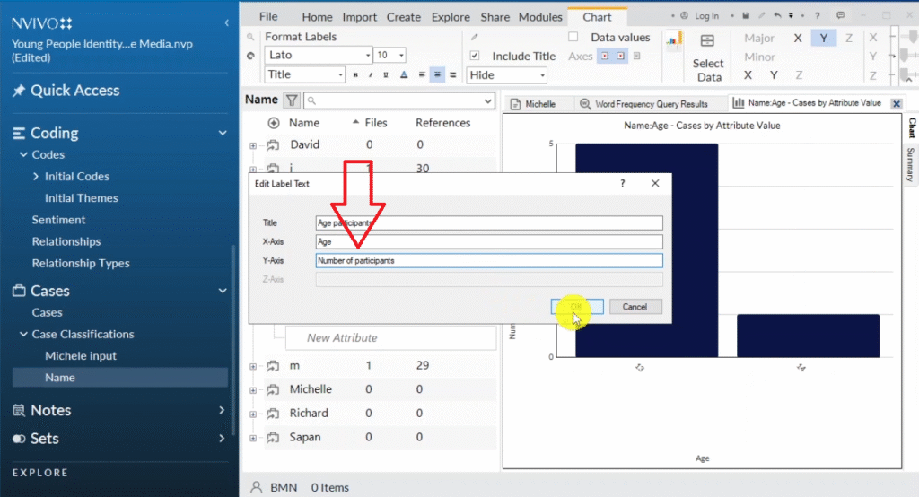Click the filter funnel icon beside Name
The height and width of the screenshot is (497, 919).
[x=292, y=100]
